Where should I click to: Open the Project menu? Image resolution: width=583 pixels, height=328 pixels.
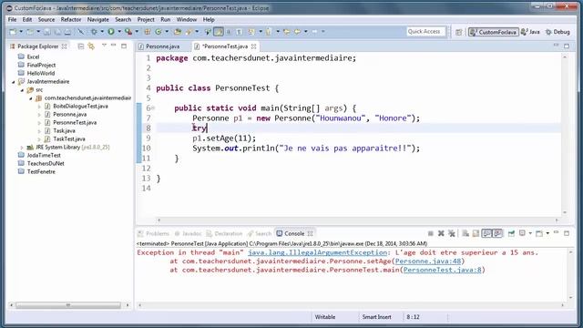(x=146, y=19)
